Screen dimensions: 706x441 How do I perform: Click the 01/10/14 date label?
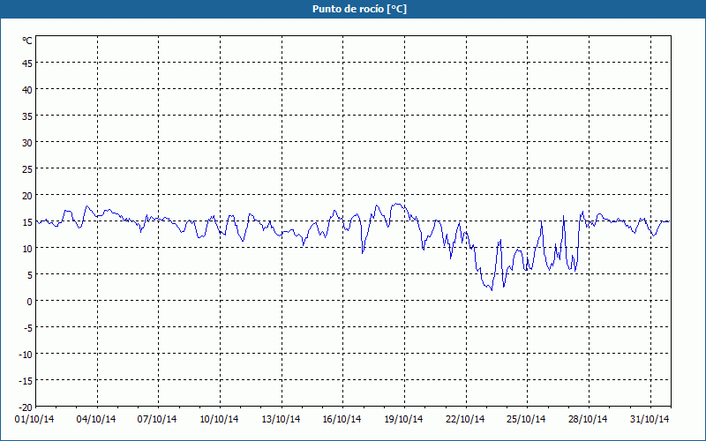point(34,419)
